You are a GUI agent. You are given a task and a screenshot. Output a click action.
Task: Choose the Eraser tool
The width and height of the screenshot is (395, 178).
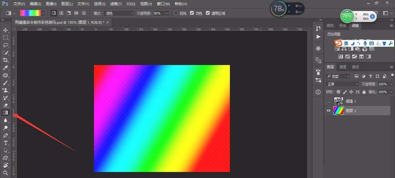[x=6, y=105]
